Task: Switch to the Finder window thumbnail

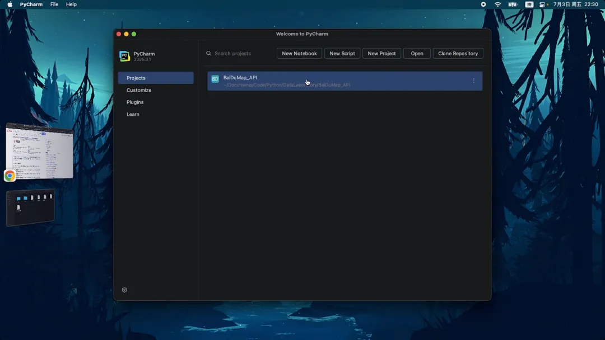Action: click(30, 207)
